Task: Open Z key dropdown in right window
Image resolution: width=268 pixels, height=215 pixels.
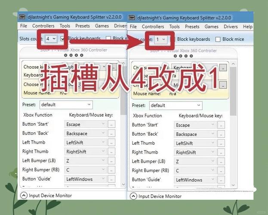Action: click(195, 162)
